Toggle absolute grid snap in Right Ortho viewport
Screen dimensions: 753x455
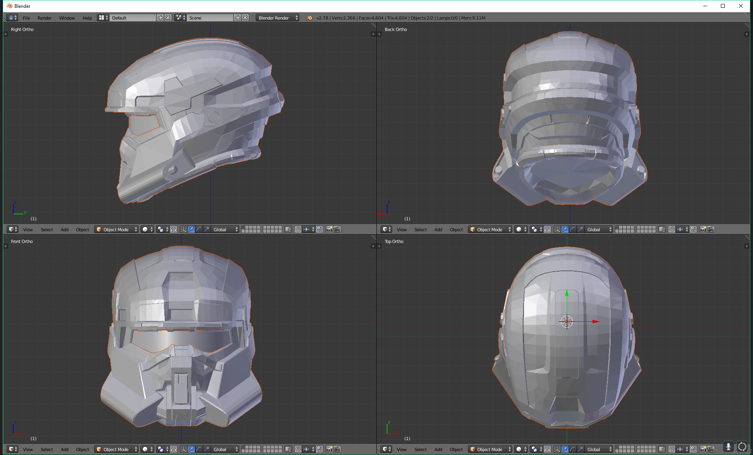point(320,229)
